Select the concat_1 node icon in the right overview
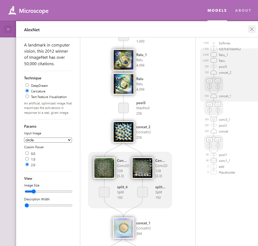258x246 pixels. click(214, 96)
